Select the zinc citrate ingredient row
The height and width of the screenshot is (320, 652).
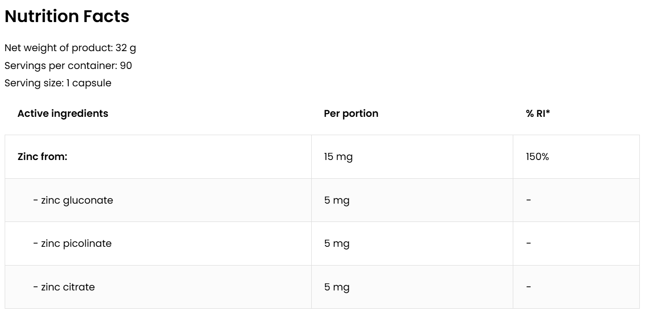point(64,287)
